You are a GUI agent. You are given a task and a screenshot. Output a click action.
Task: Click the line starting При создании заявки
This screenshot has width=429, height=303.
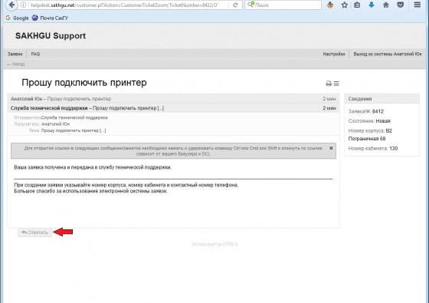point(126,185)
